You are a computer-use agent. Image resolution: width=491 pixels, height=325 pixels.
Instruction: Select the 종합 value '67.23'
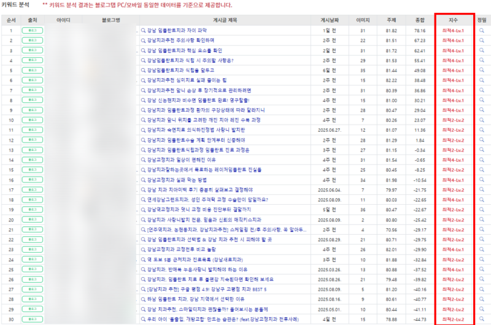420,40
